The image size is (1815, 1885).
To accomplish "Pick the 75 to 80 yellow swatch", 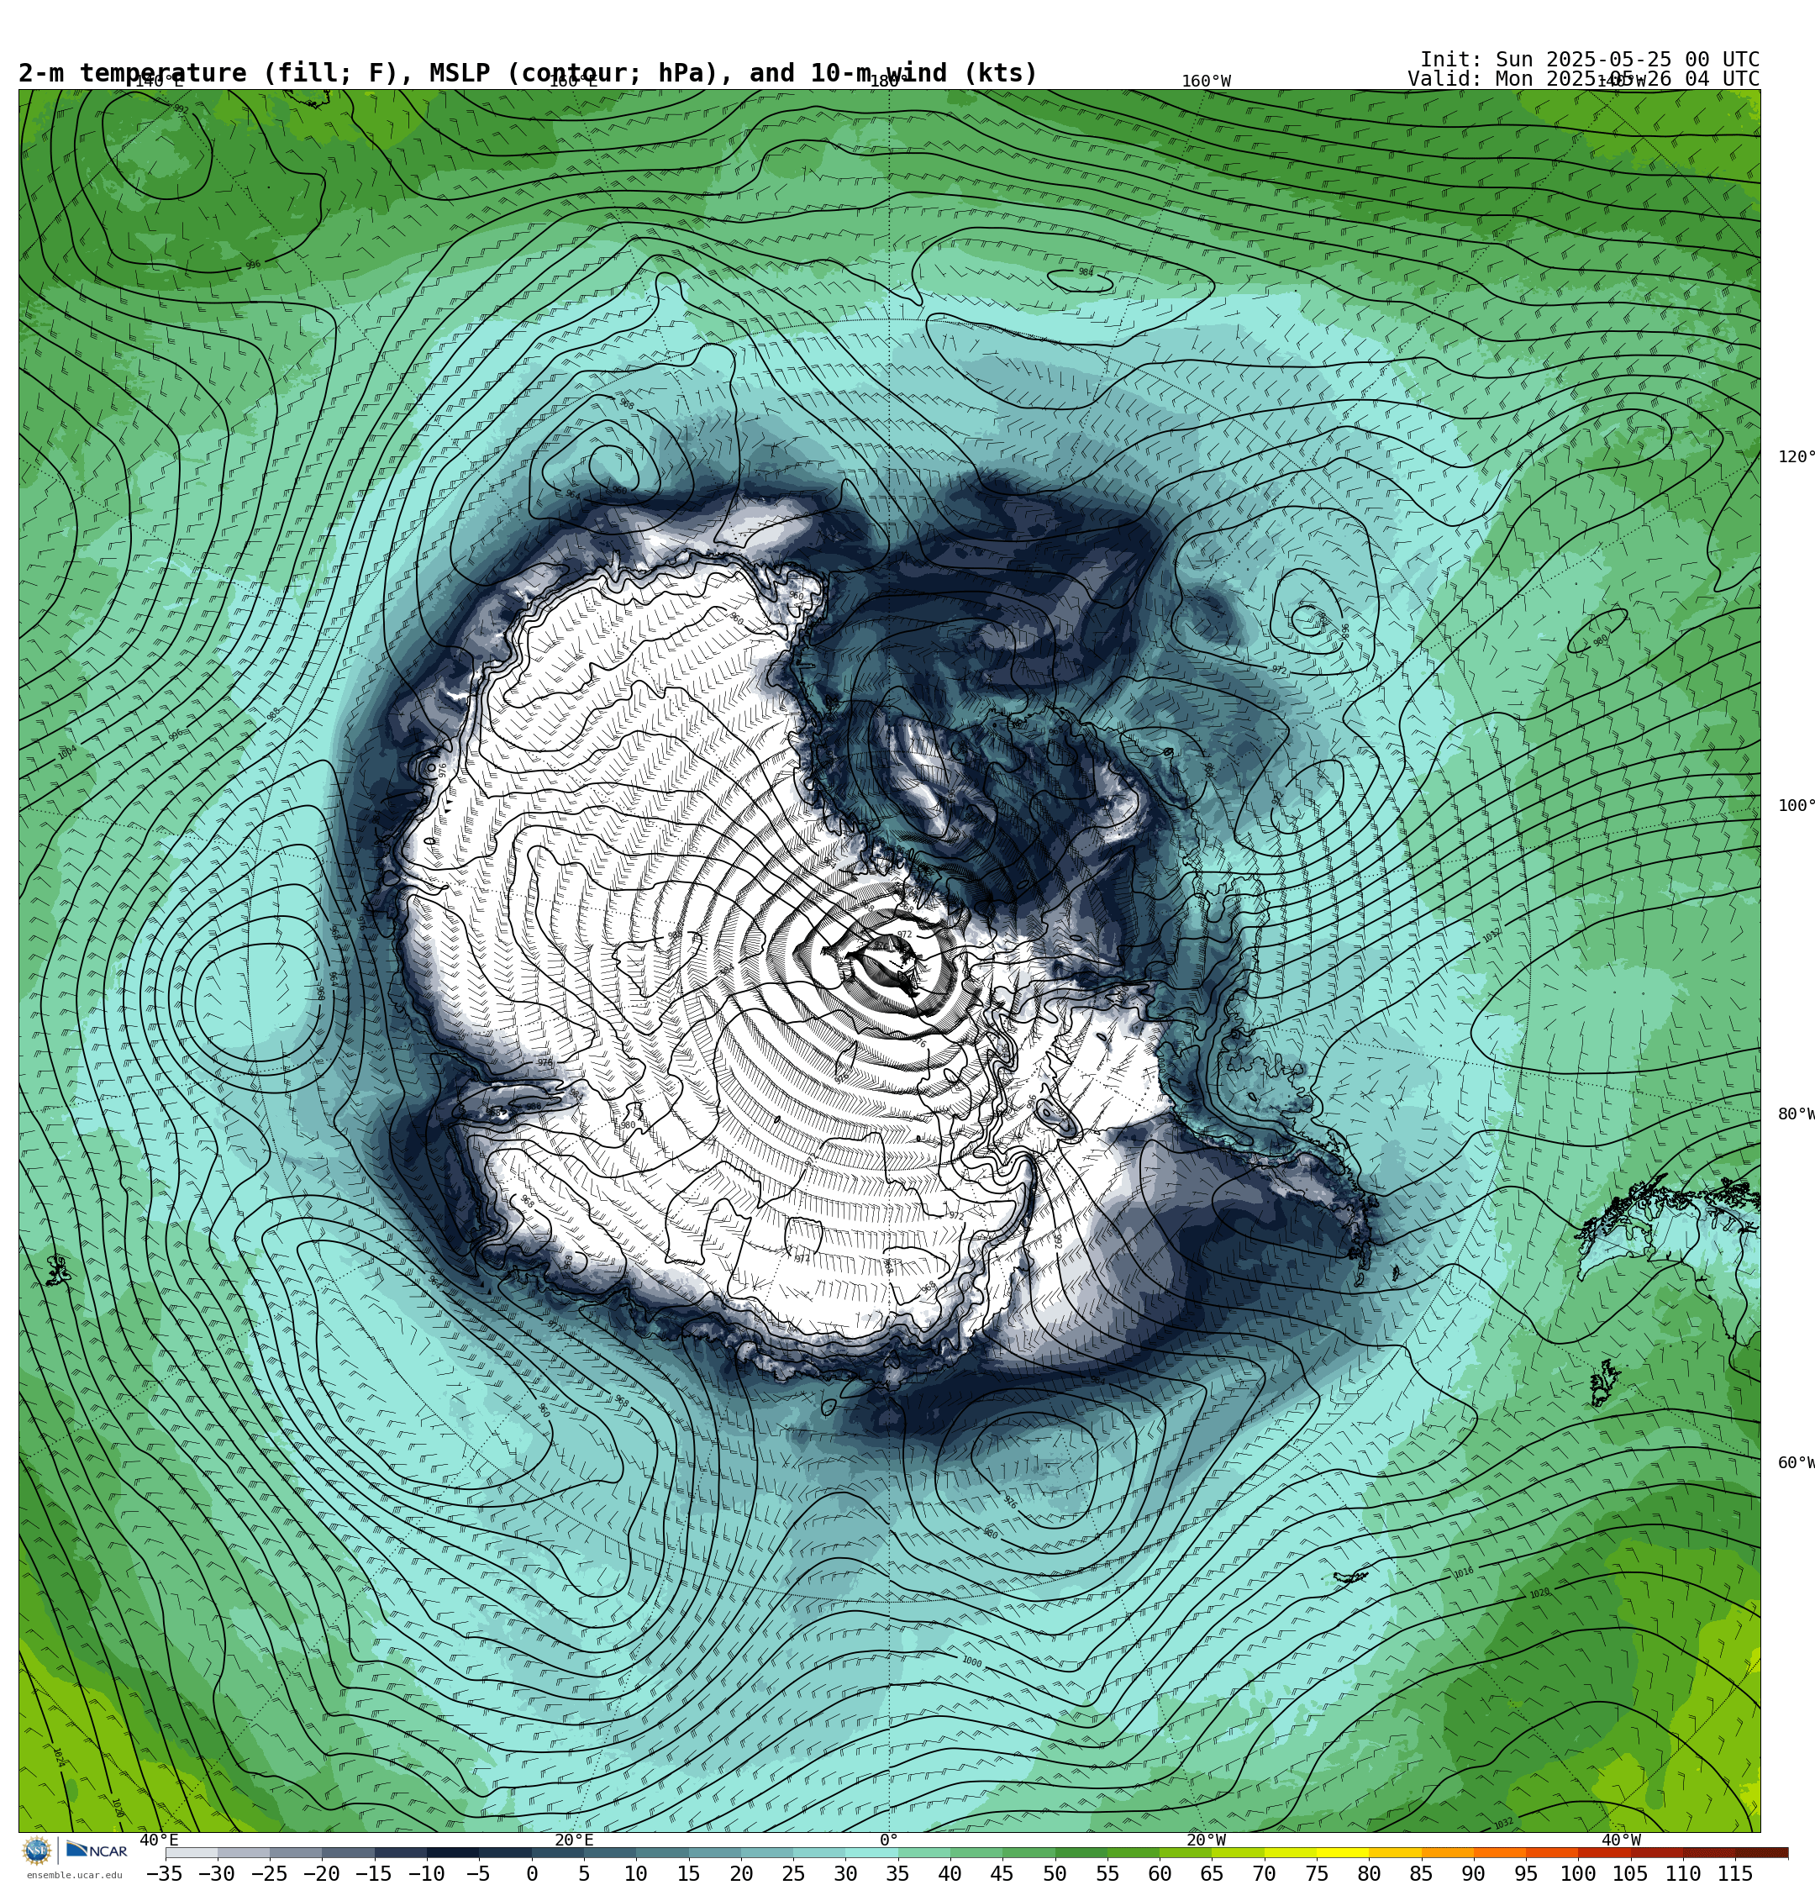I will [x=1342, y=1852].
